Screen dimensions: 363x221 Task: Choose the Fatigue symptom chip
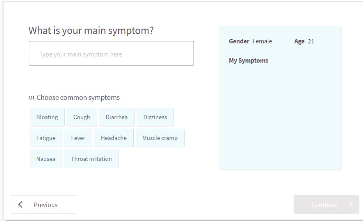[46, 138]
